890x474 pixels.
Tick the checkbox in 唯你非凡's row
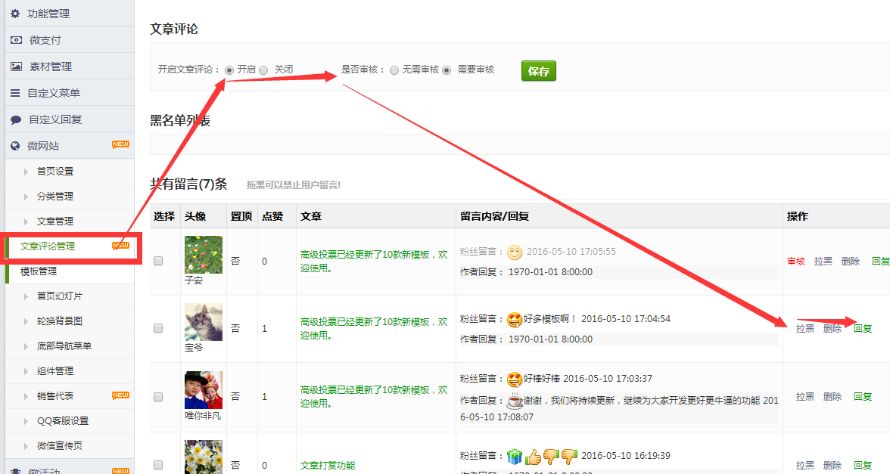(x=158, y=397)
